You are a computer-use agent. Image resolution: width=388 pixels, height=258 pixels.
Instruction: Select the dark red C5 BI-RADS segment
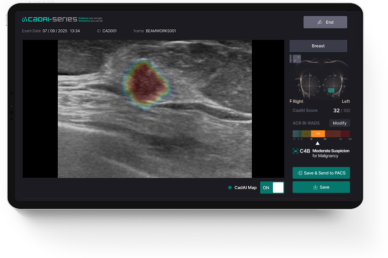[345, 134]
